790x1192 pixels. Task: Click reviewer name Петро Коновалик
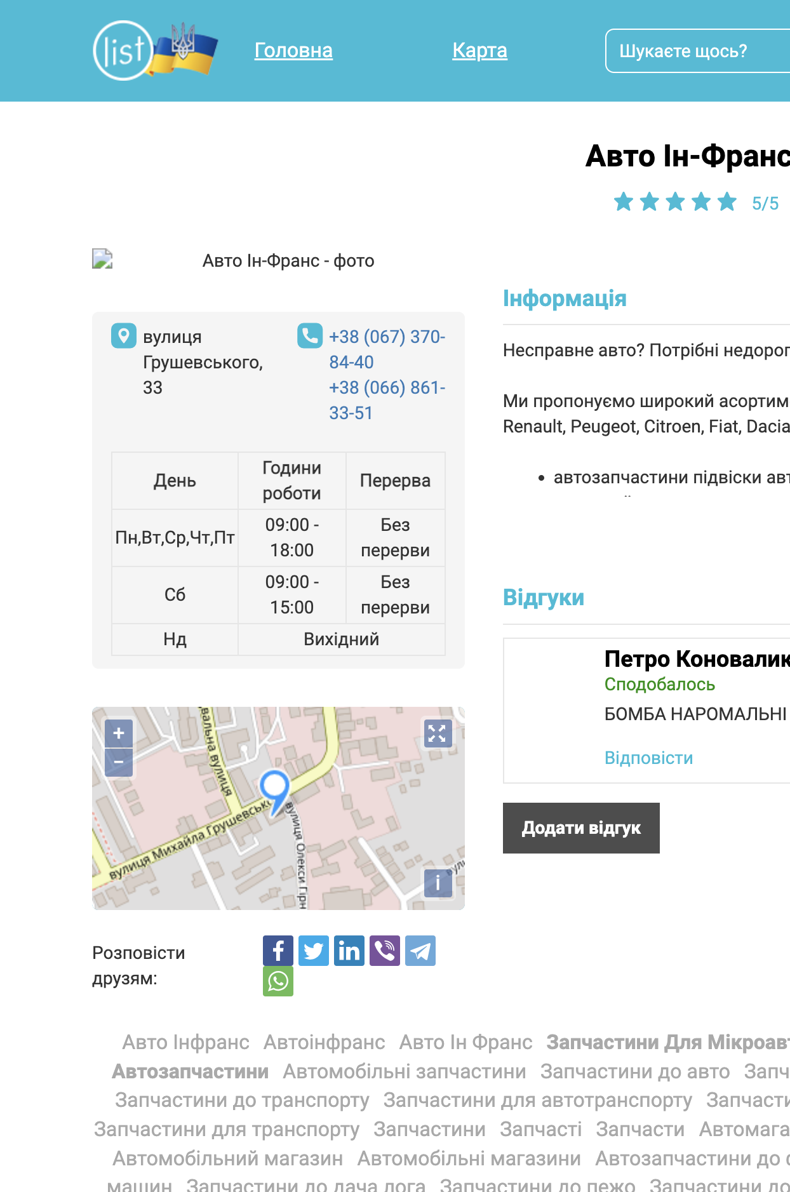697,659
